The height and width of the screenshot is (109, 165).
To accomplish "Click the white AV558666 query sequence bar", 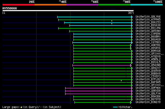I will [x=68, y=11].
